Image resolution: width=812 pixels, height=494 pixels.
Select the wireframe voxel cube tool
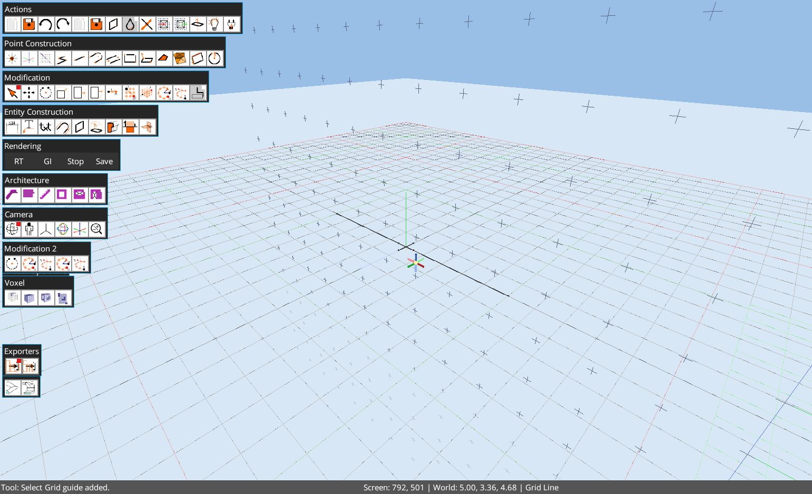tap(12, 298)
